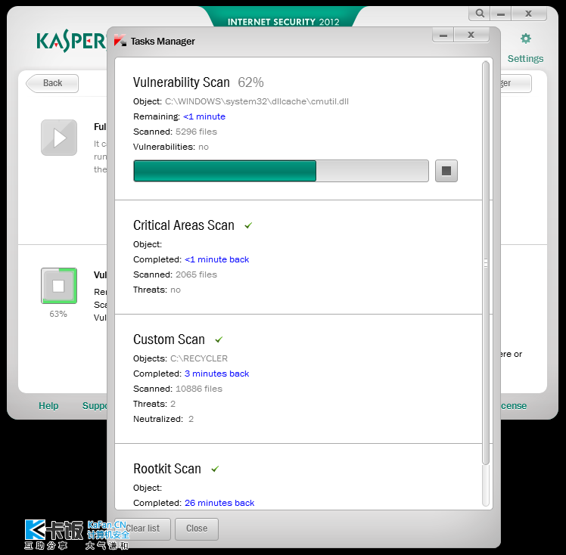Click the Rootkit Scan heading
566x555 pixels.
[x=167, y=469]
